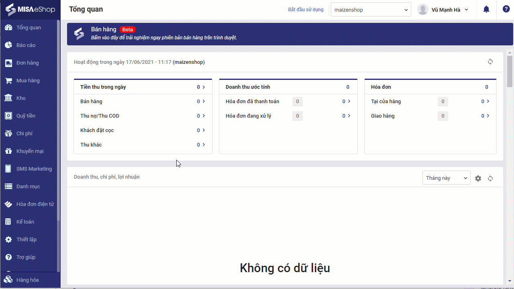Refresh the revenue chart panel
This screenshot has height=289, width=514.
[490, 178]
